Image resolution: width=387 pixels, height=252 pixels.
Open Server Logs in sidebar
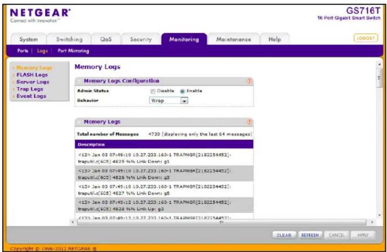coord(33,82)
